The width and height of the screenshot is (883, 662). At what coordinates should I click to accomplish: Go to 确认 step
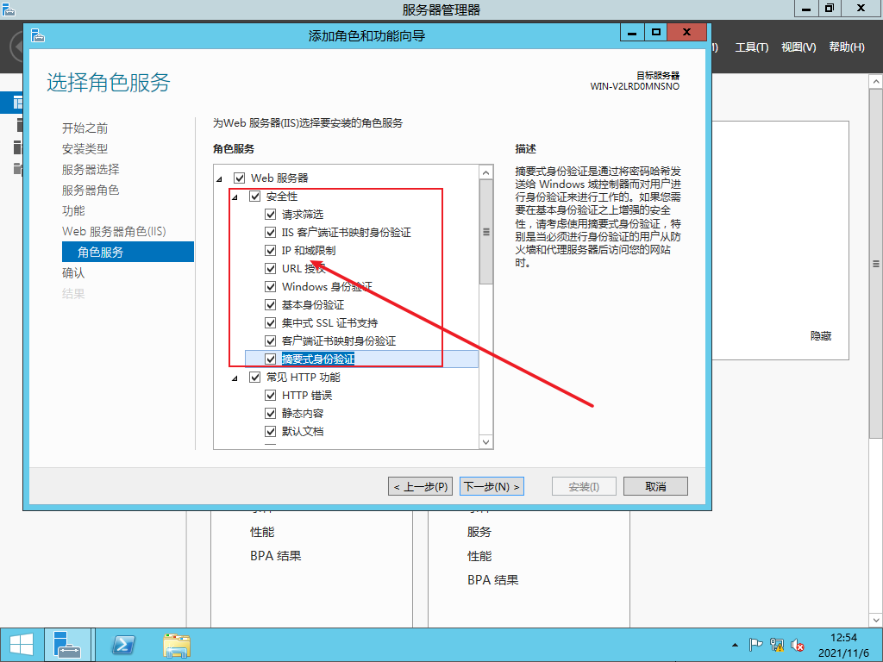[74, 272]
